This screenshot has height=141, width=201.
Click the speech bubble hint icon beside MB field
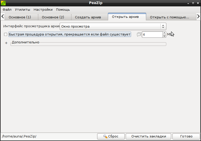click(x=139, y=34)
